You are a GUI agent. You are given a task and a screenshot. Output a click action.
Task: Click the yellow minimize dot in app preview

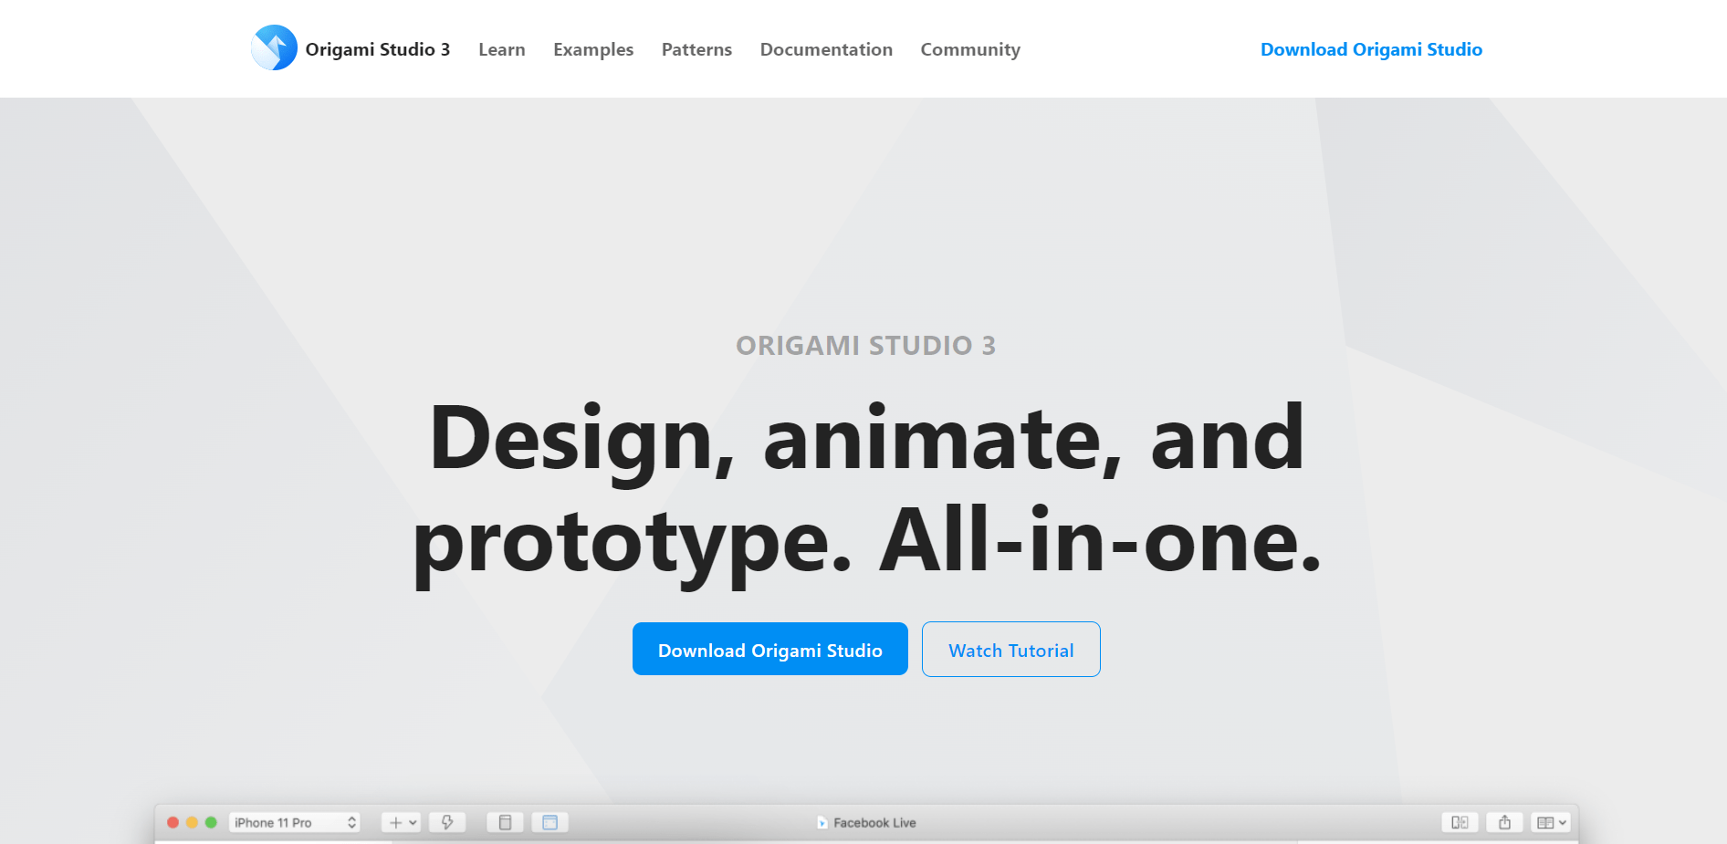192,822
